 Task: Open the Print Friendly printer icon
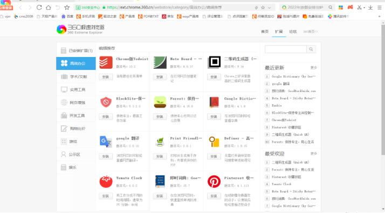pos(160,142)
